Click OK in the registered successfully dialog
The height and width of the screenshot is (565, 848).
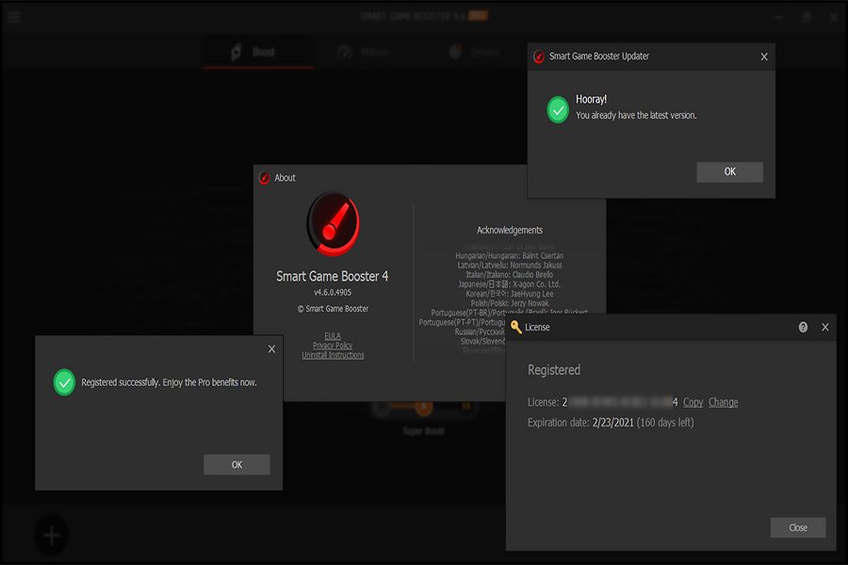(x=236, y=464)
